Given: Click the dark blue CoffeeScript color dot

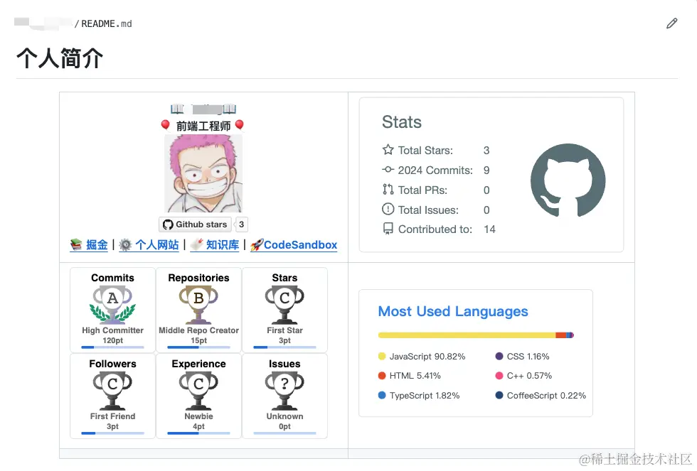Looking at the screenshot, I should 499,395.
